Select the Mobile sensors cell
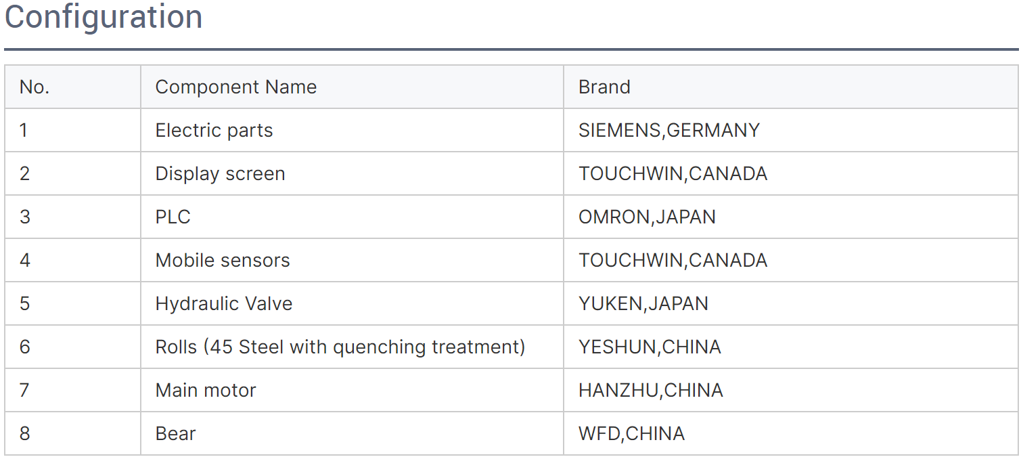The width and height of the screenshot is (1021, 457). point(223,261)
